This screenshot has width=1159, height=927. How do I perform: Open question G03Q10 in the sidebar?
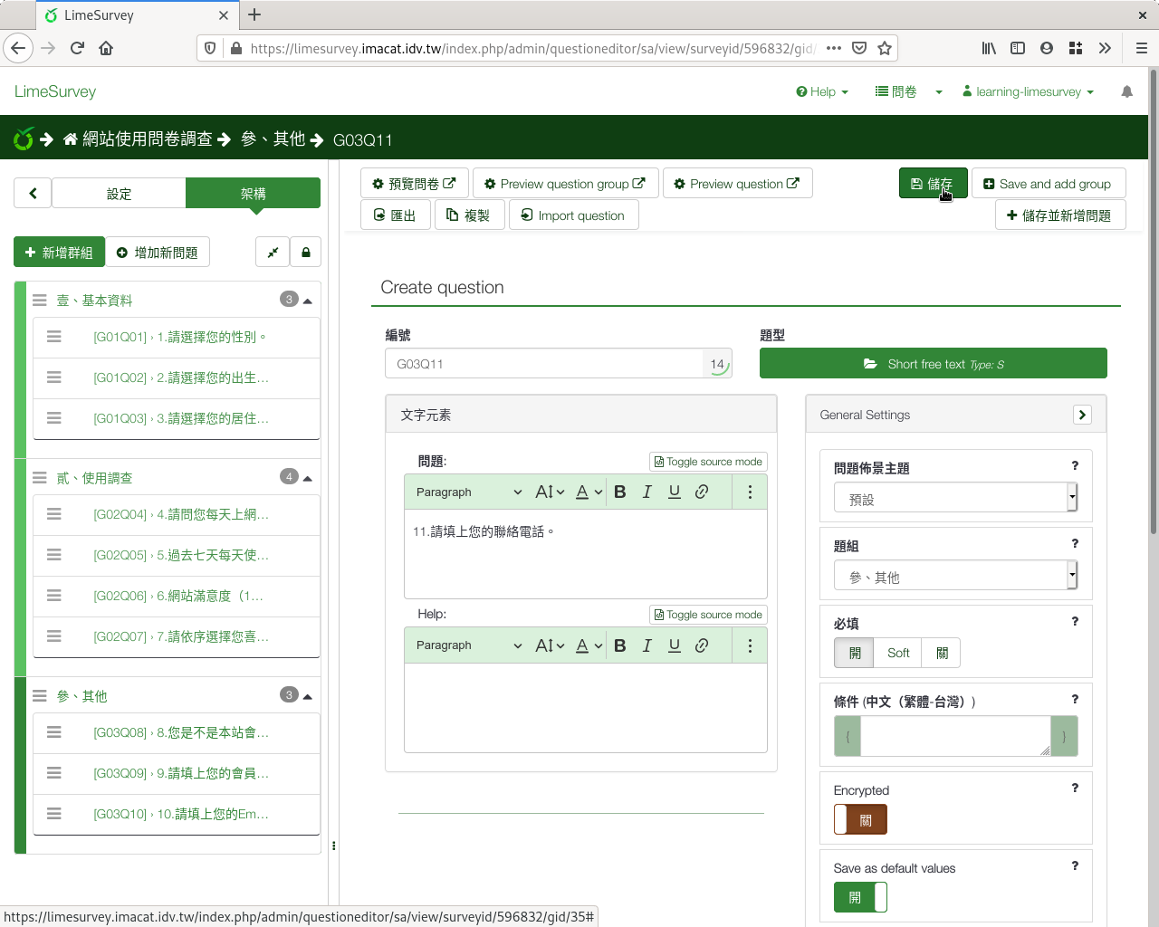(181, 814)
